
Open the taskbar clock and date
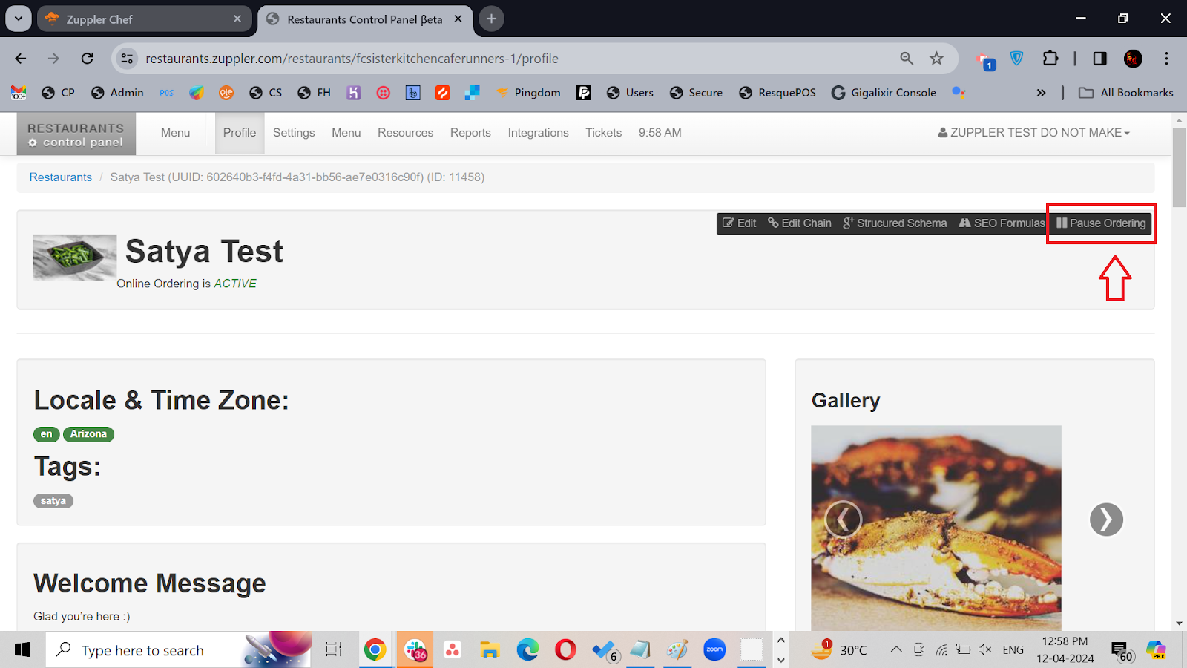pos(1065,650)
